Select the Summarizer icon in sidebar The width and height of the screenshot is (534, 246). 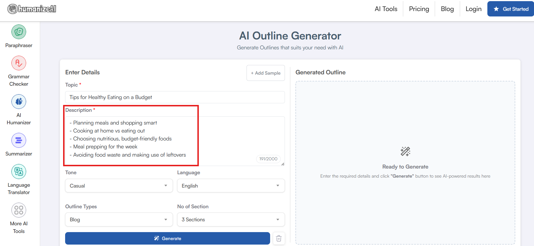point(19,140)
